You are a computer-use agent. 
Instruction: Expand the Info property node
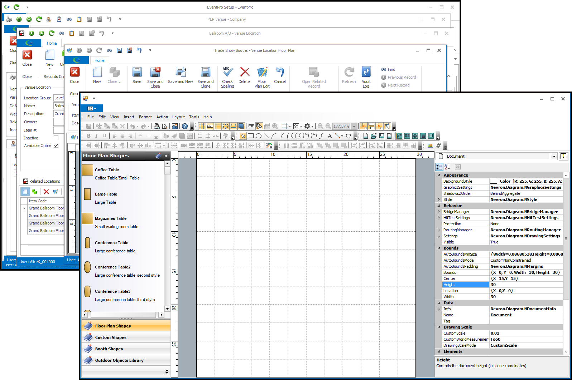point(439,309)
